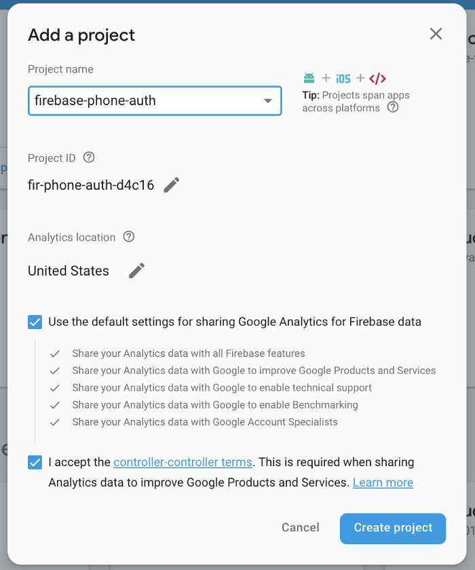Uncheck the default Google Analytics sharing settings

pyautogui.click(x=35, y=322)
